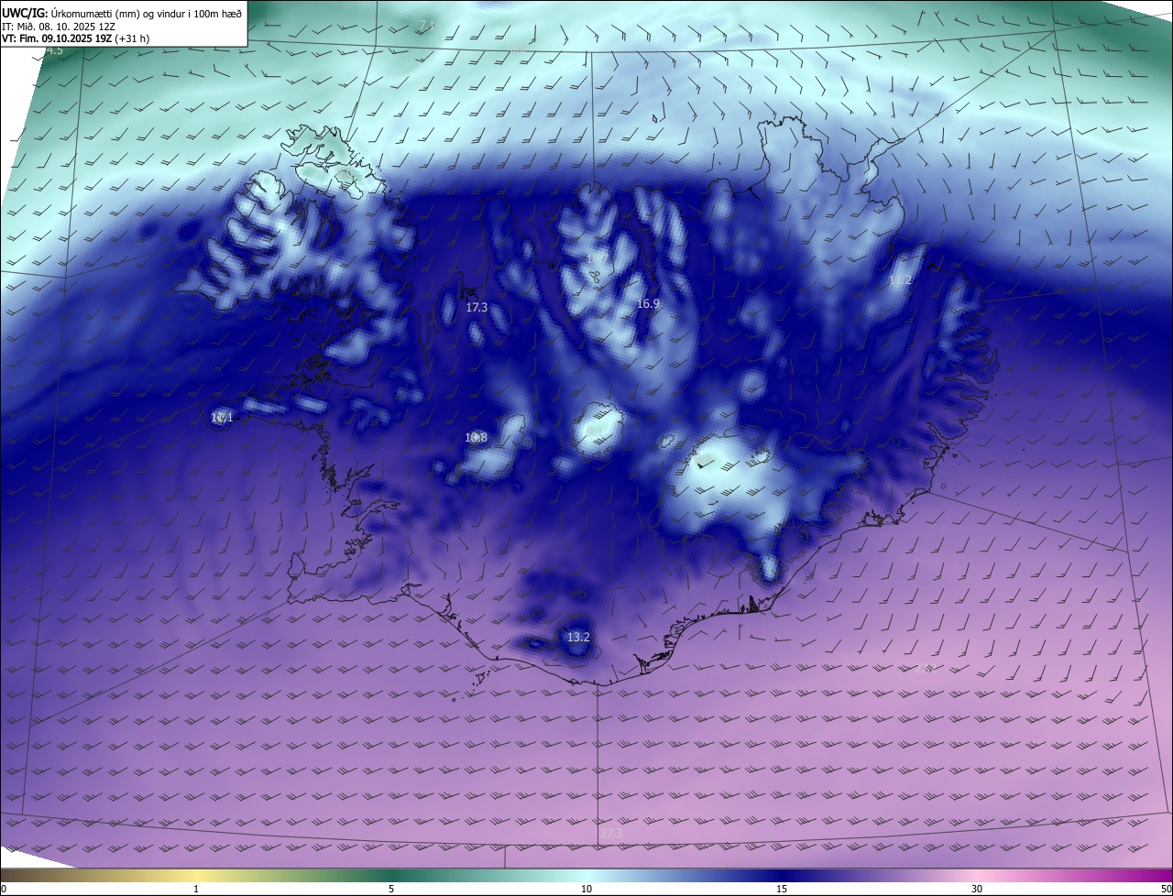Screen dimensions: 1173x896
Task: Click the legend label 0
Action: (x=4, y=889)
